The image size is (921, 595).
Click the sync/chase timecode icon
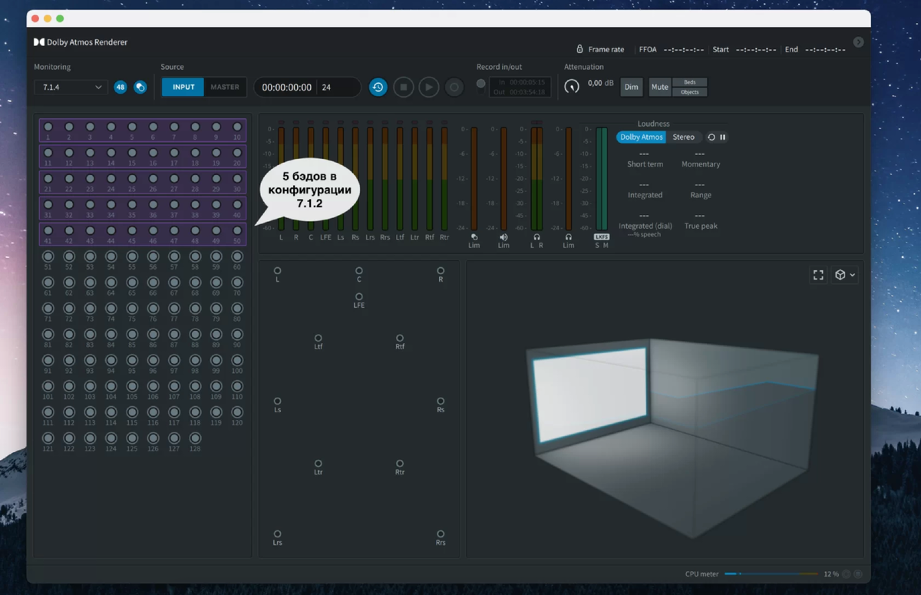[378, 88]
